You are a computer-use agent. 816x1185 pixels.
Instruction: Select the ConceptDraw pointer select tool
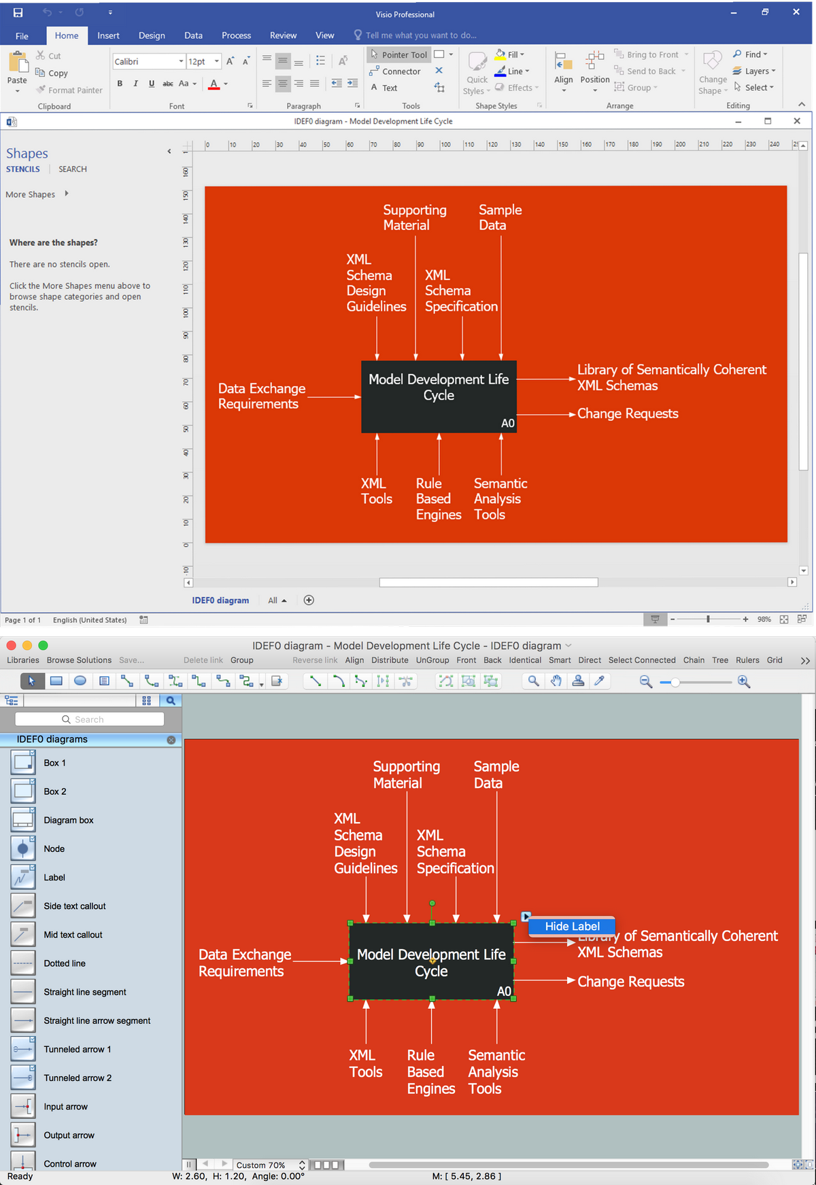(x=32, y=681)
